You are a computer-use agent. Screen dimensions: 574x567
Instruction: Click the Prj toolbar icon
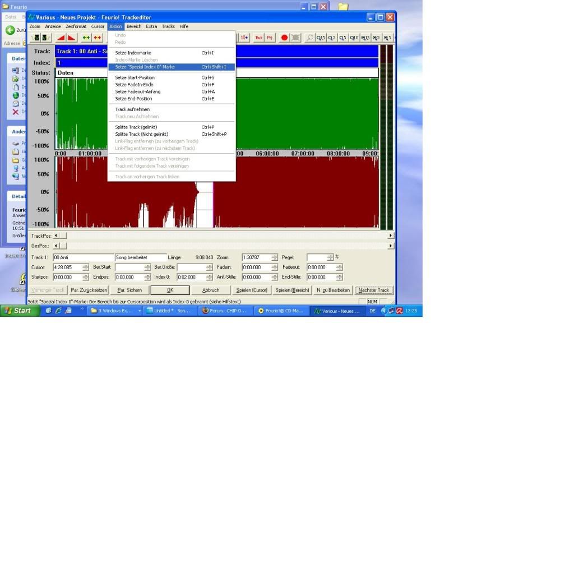tap(270, 38)
